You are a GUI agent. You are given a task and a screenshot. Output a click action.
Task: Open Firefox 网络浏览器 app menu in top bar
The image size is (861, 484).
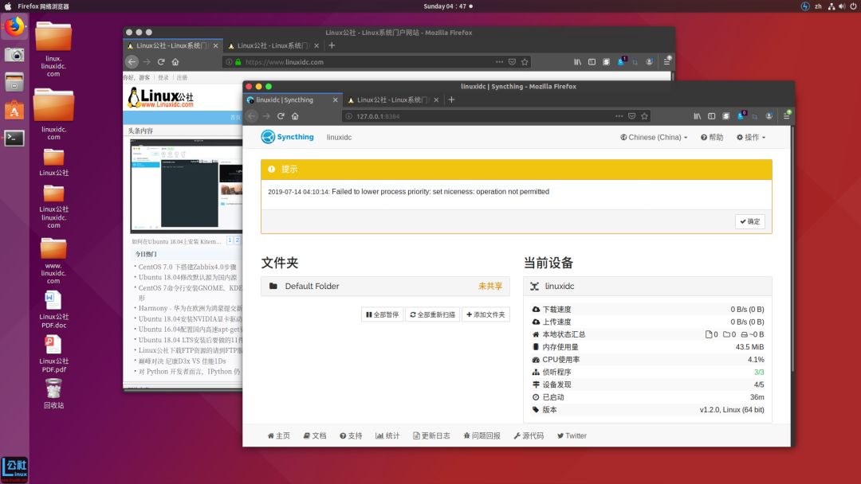[x=43, y=6]
